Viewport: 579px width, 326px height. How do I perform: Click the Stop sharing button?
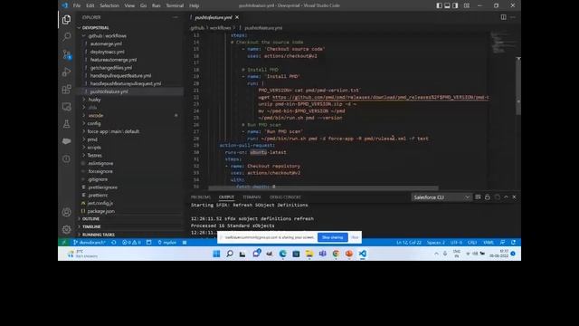333,237
